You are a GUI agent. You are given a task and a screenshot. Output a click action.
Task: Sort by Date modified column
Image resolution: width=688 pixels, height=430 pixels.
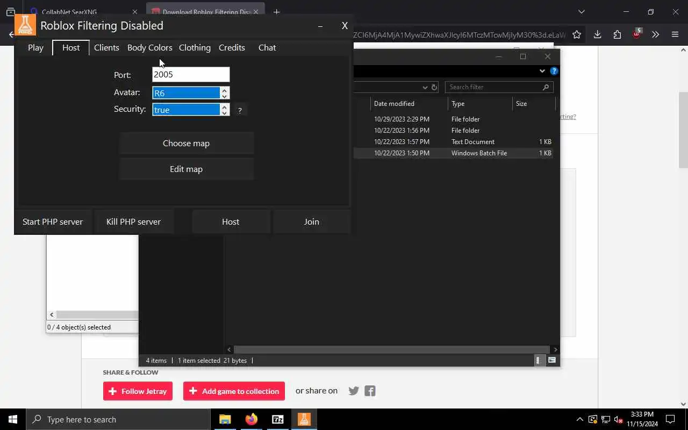[x=408, y=104]
